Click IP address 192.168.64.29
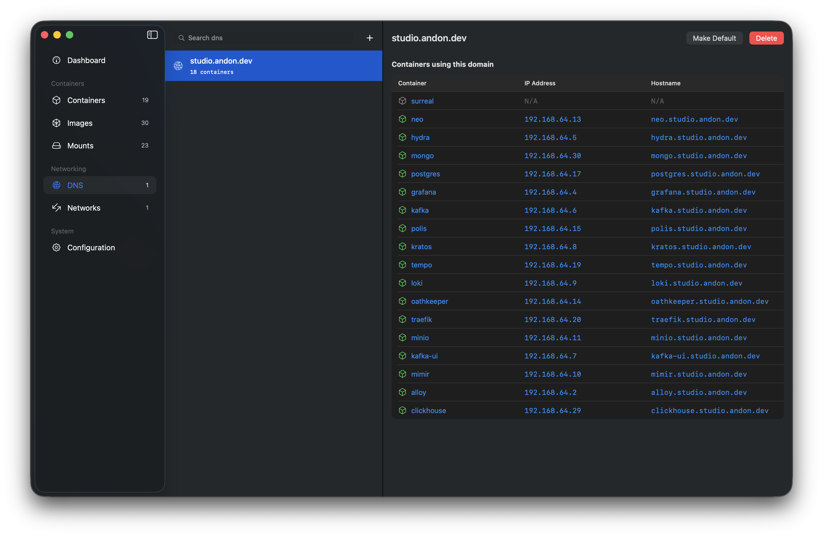 (552, 410)
